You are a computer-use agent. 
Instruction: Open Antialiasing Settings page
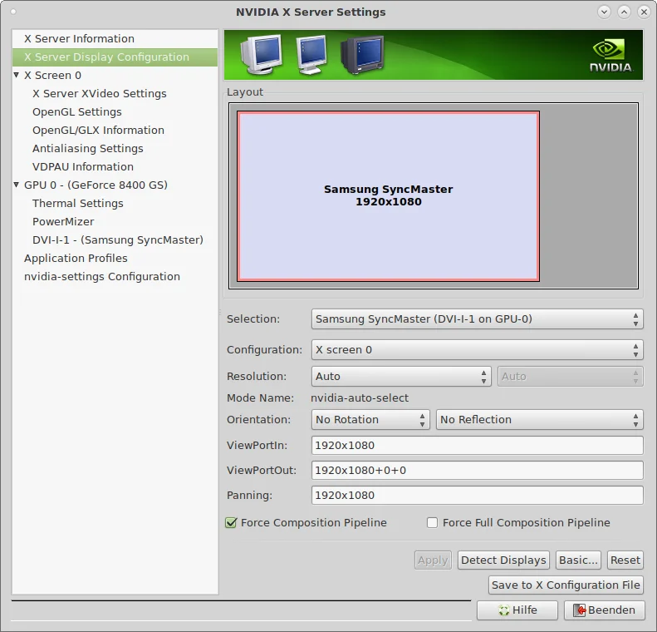point(87,149)
